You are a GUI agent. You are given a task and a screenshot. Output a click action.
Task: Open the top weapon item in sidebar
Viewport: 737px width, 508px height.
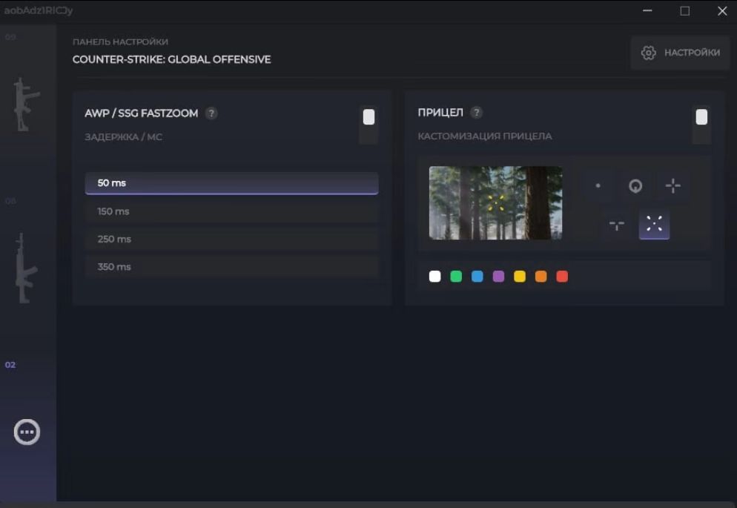click(x=27, y=105)
